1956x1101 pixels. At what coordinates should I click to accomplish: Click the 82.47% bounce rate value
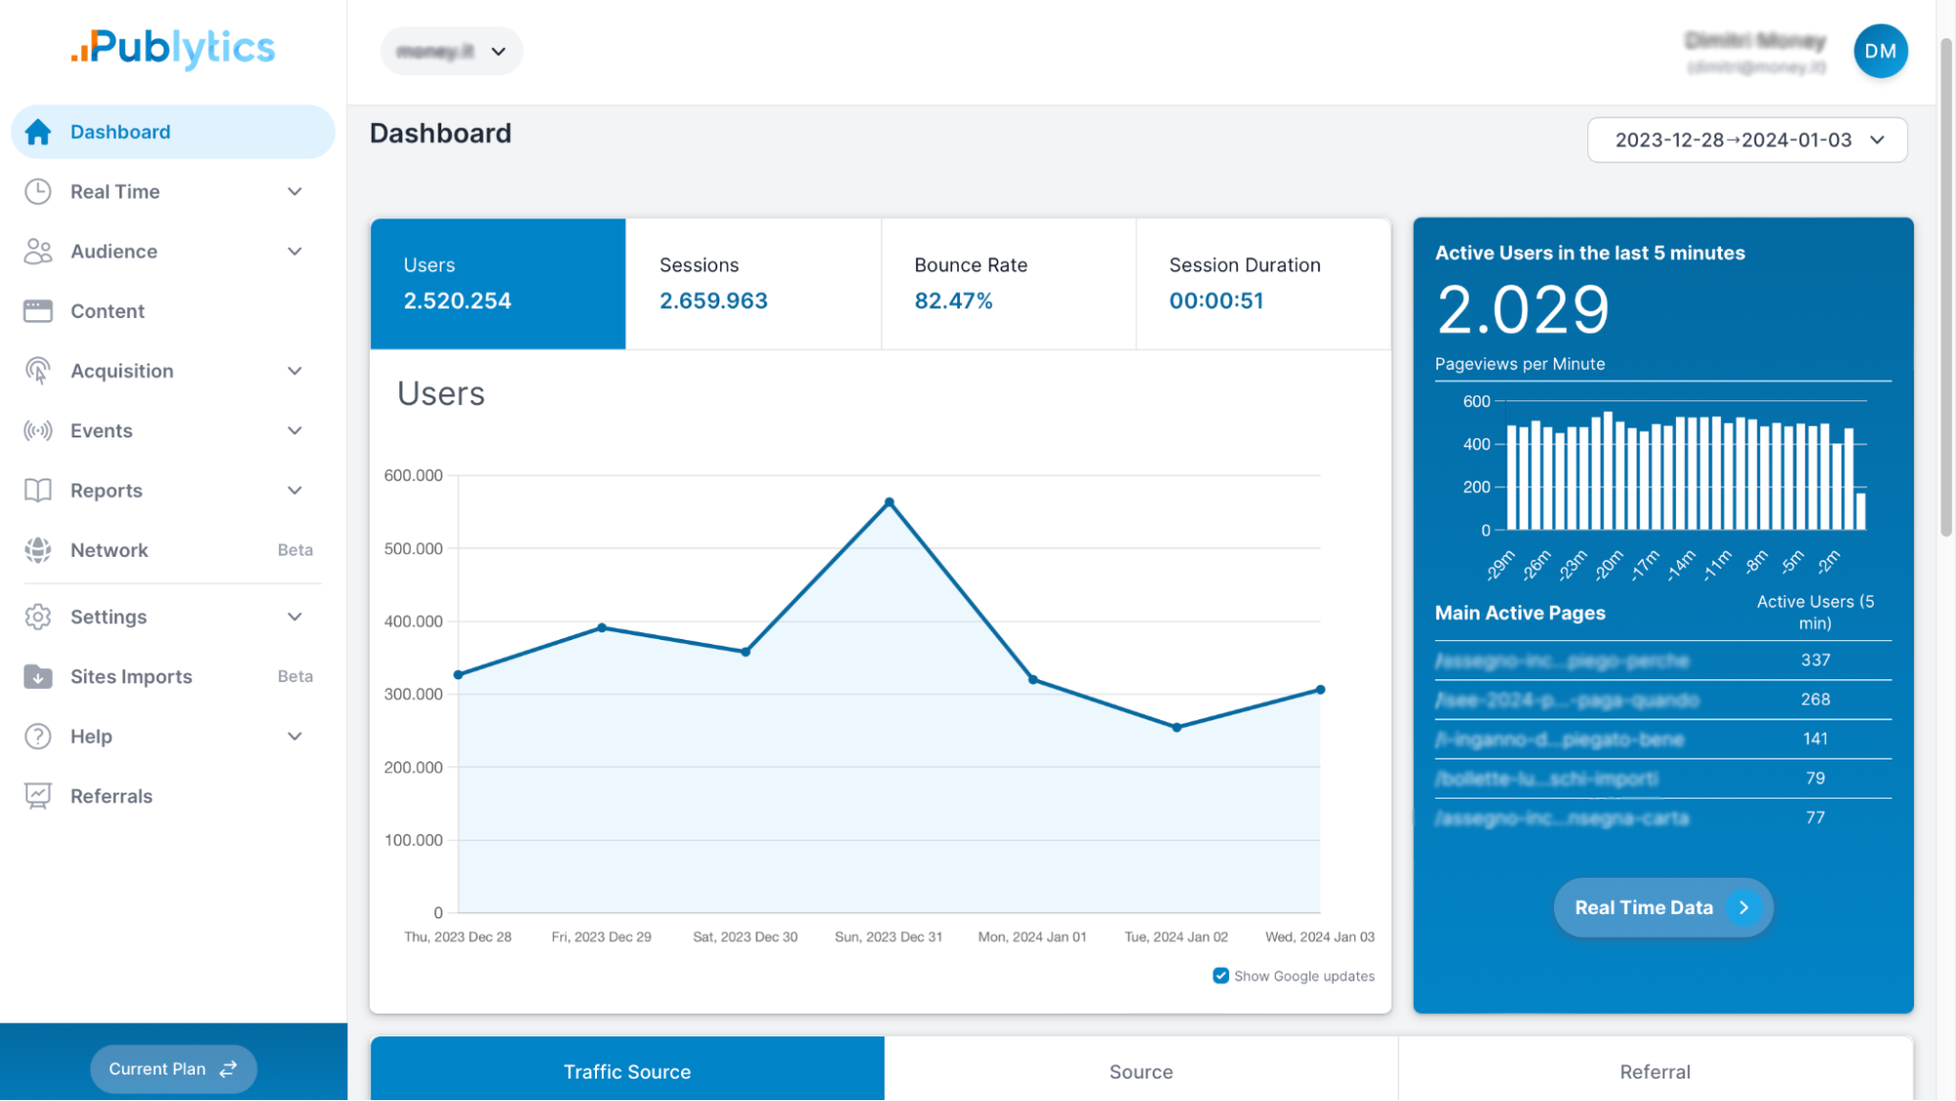[953, 300]
